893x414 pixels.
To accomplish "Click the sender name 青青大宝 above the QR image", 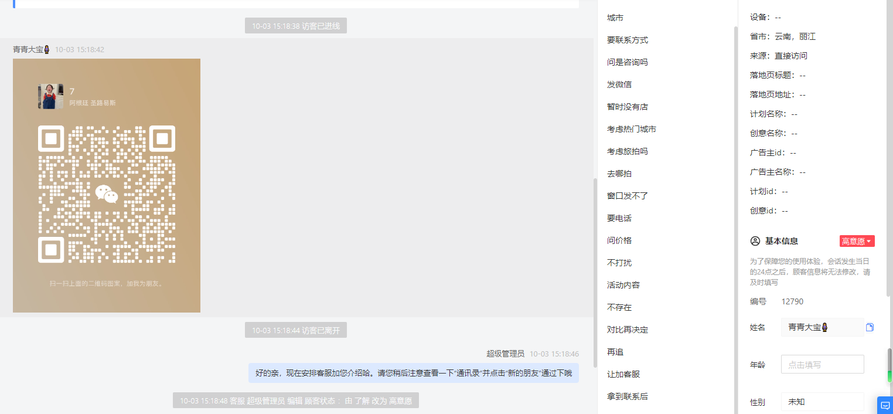I will point(32,50).
